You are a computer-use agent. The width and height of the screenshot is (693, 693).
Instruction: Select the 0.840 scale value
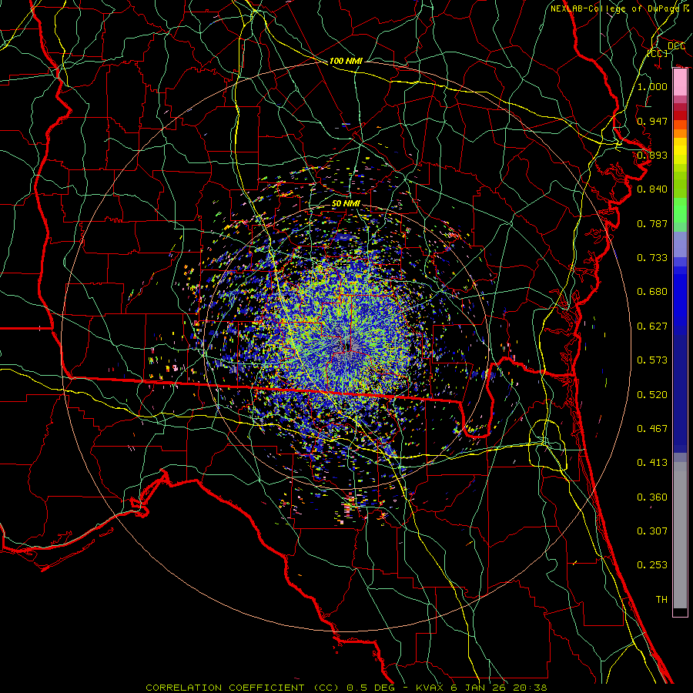(x=652, y=189)
